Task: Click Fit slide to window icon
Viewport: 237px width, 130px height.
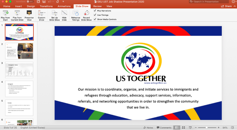Action: click(232, 128)
